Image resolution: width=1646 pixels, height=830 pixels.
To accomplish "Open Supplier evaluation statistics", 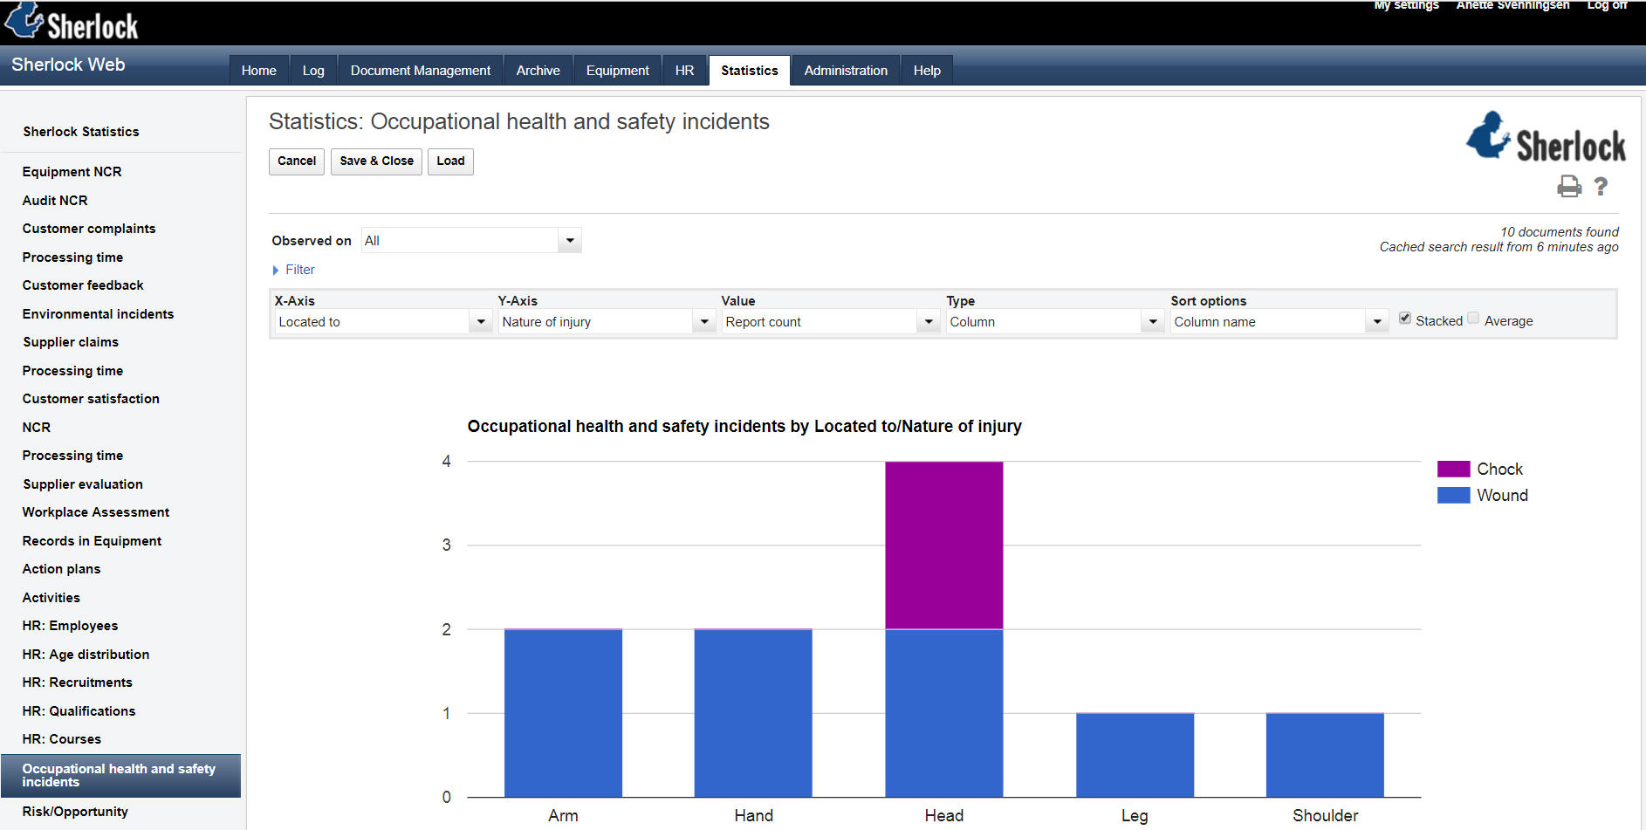I will (x=83, y=484).
